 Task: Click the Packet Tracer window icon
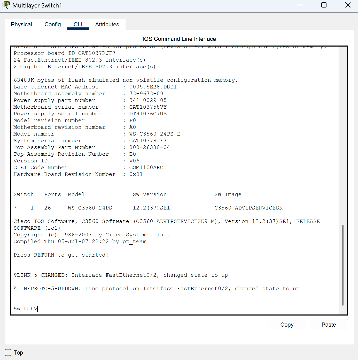(x=6, y=5)
